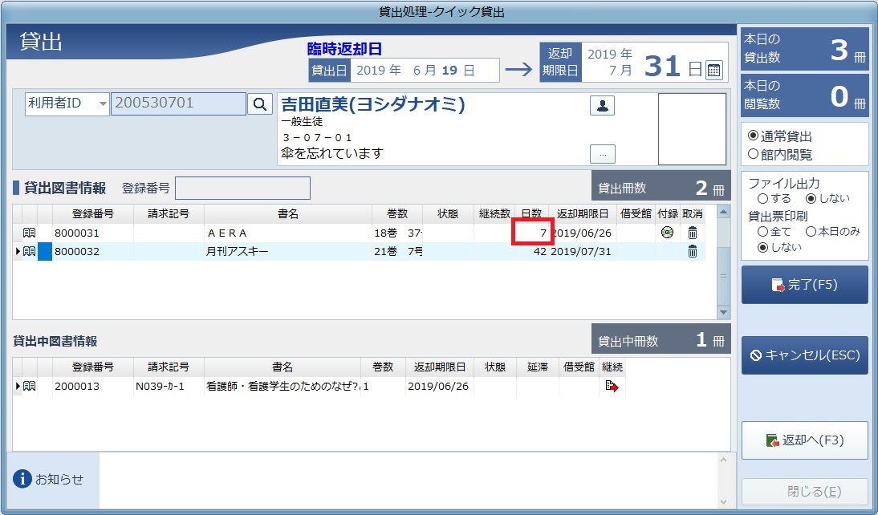Viewport: 878px width, 515px height.
Task: Click the ellipsis button beside the user note
Action: click(x=603, y=153)
